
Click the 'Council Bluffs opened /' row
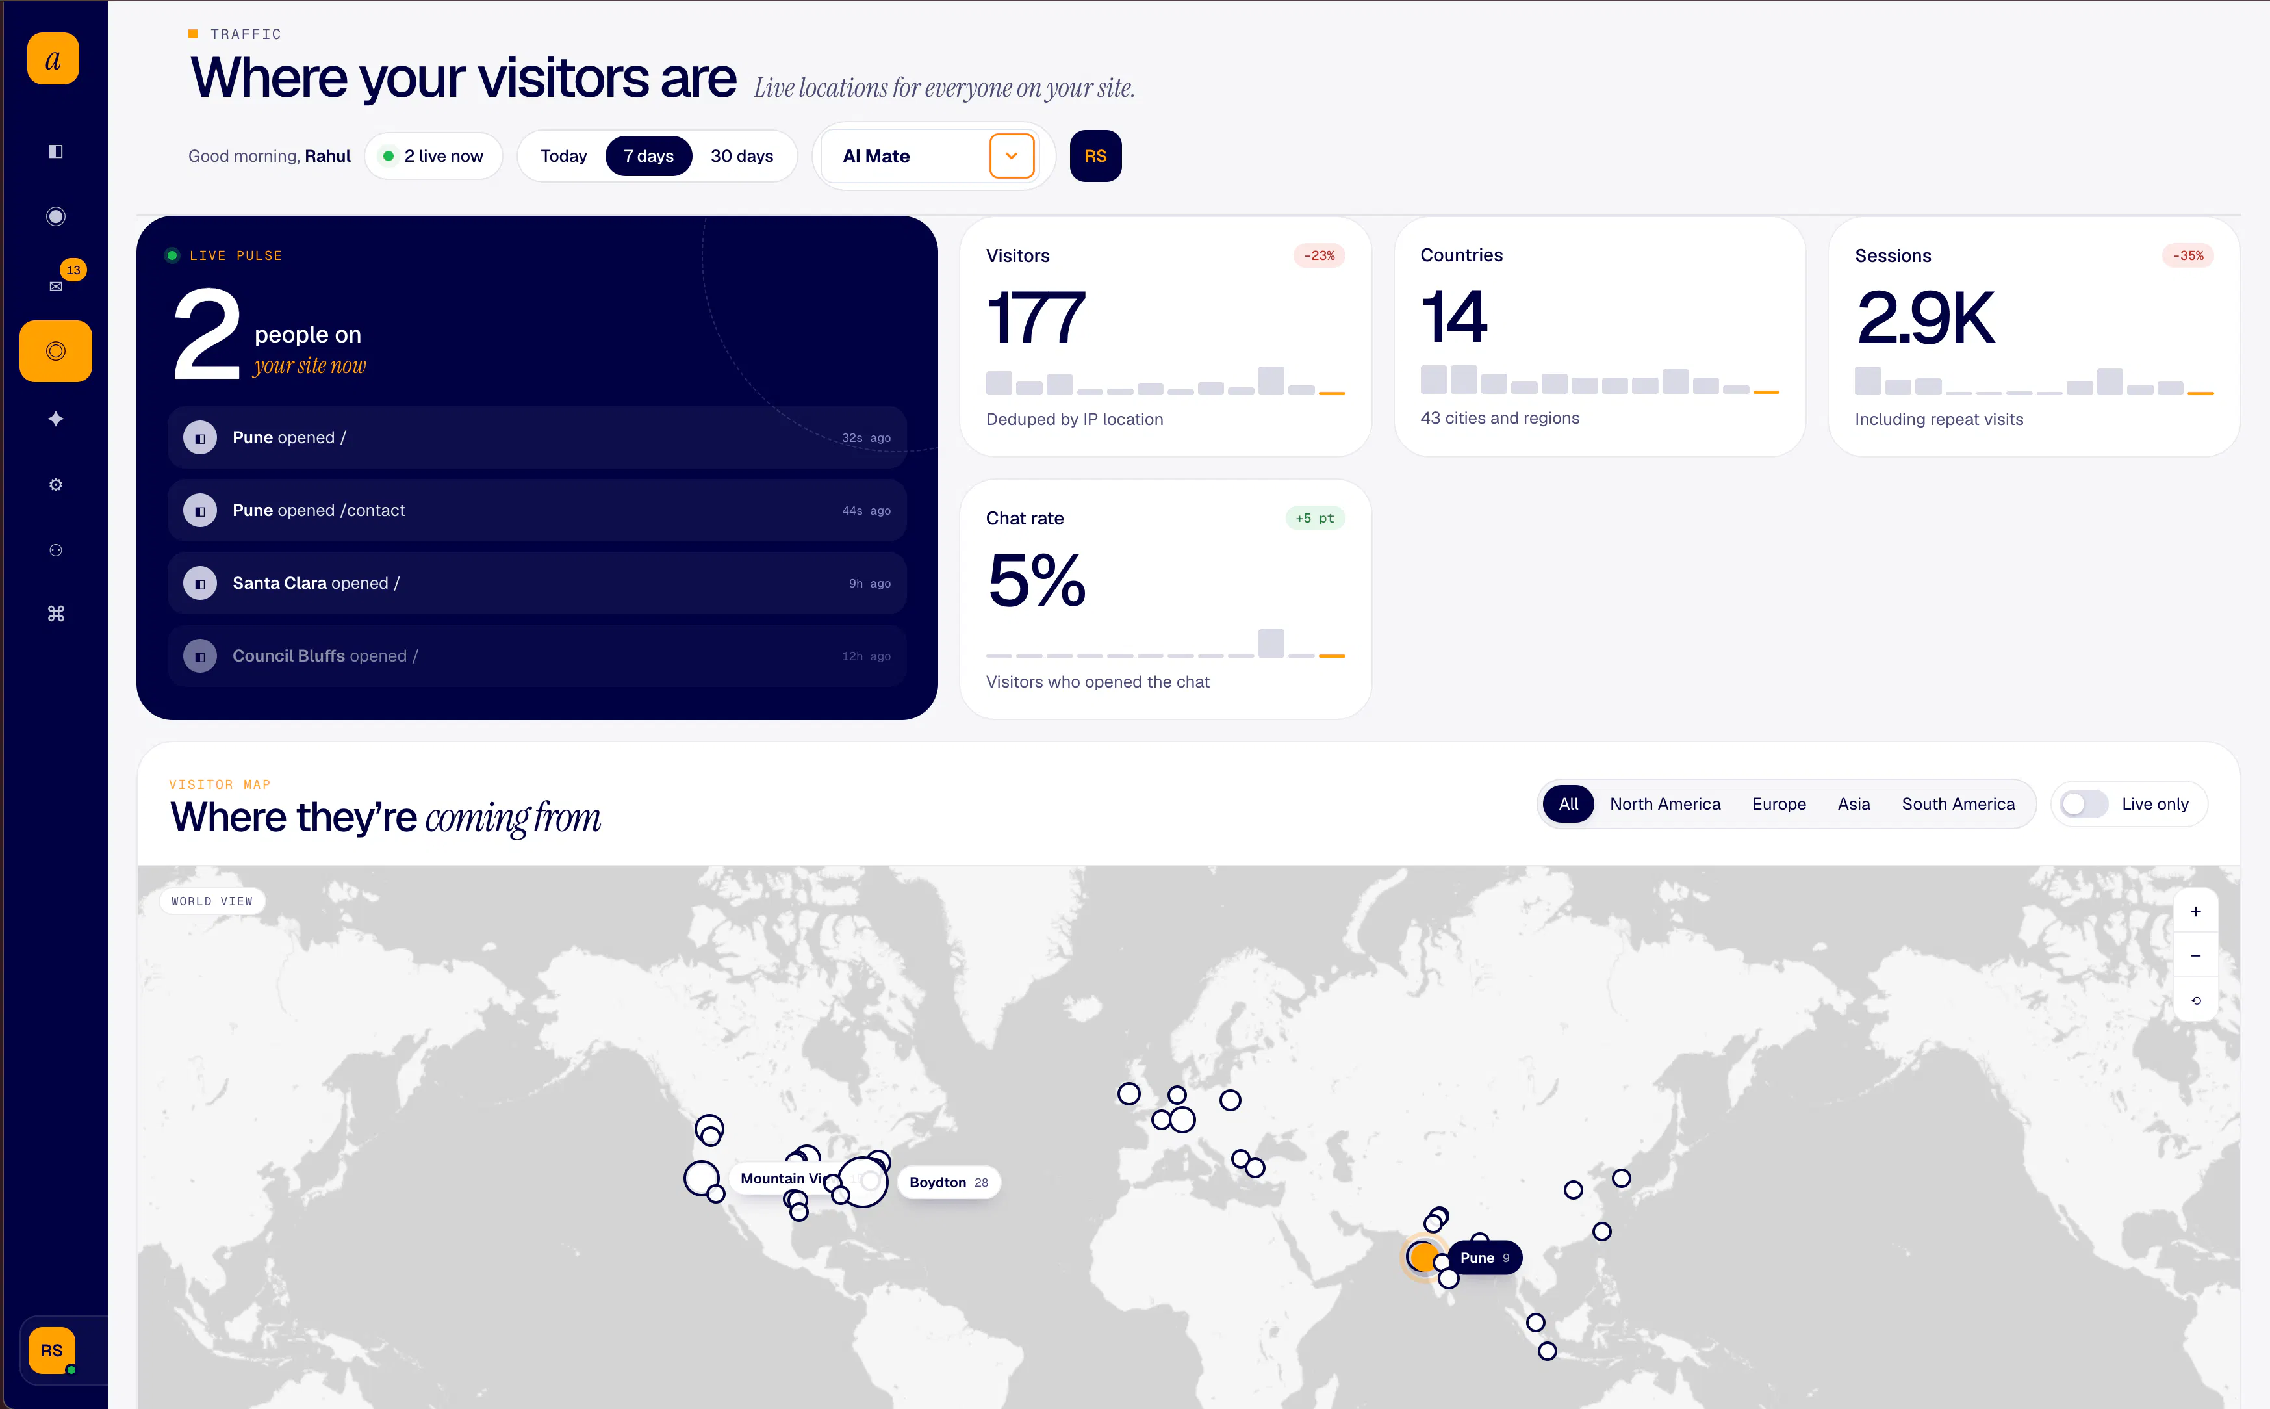coord(537,656)
